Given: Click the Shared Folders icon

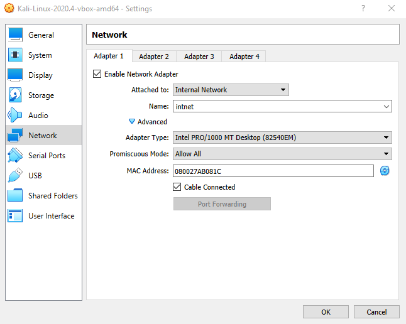Looking at the screenshot, I should 15,196.
